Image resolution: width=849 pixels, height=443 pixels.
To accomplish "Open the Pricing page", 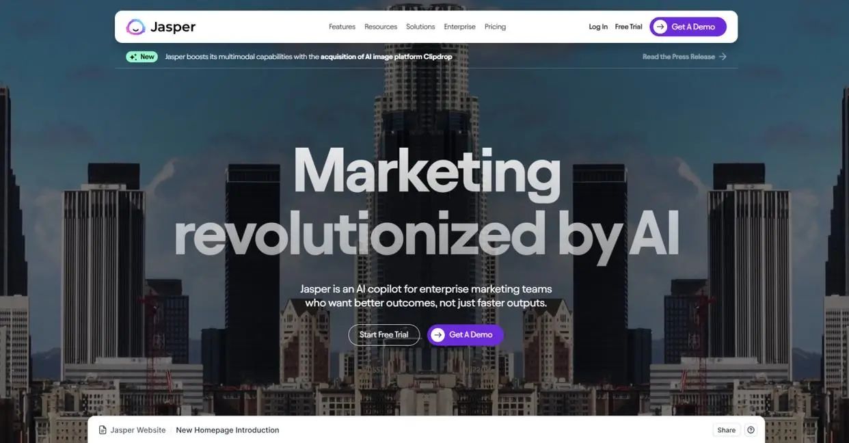I will click(495, 27).
